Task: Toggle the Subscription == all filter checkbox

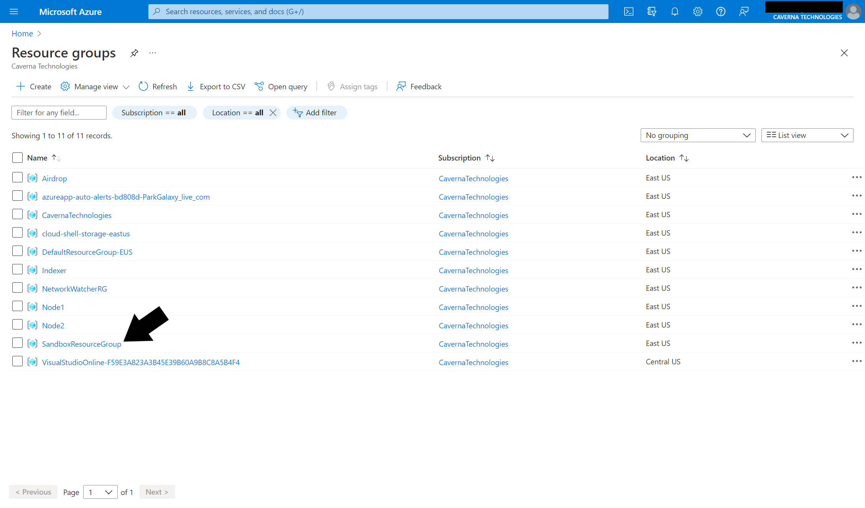Action: (x=154, y=113)
